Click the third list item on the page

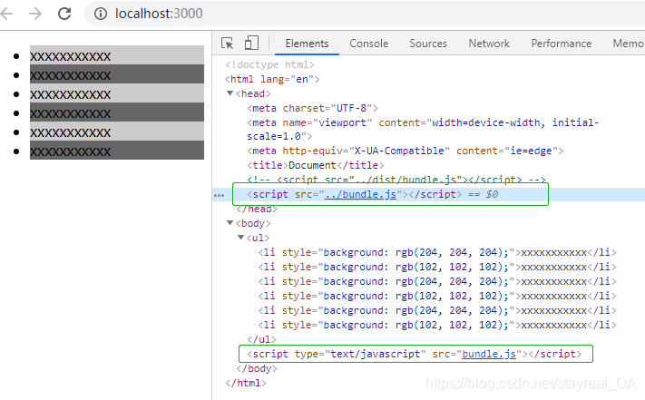tap(117, 93)
